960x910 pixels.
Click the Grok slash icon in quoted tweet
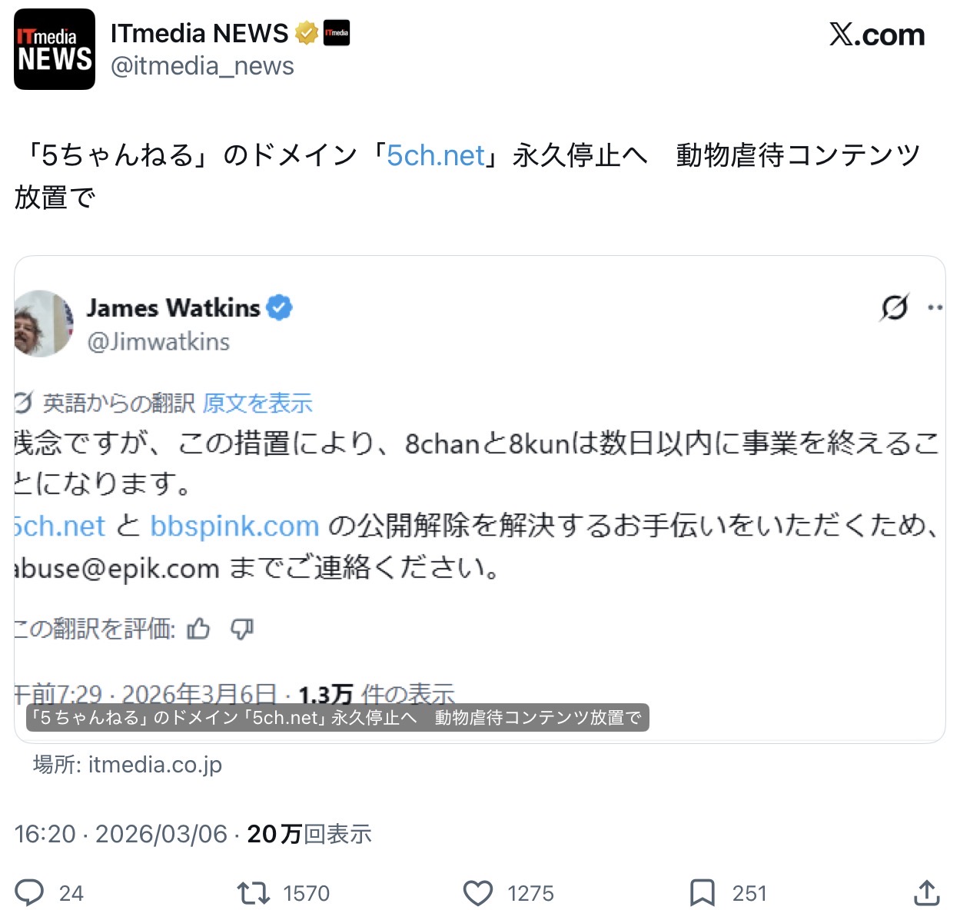tap(894, 307)
